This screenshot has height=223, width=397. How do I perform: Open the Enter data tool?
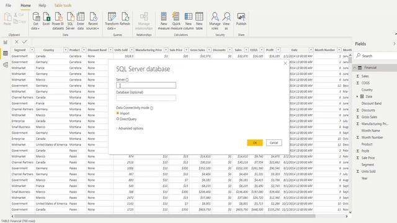point(81,21)
